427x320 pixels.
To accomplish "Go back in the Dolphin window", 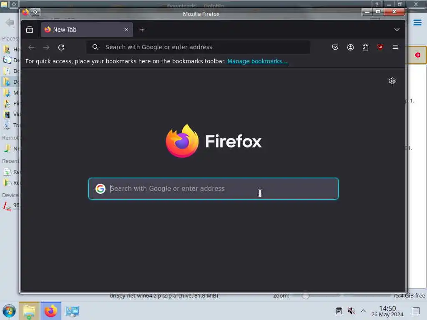I will pos(10,22).
